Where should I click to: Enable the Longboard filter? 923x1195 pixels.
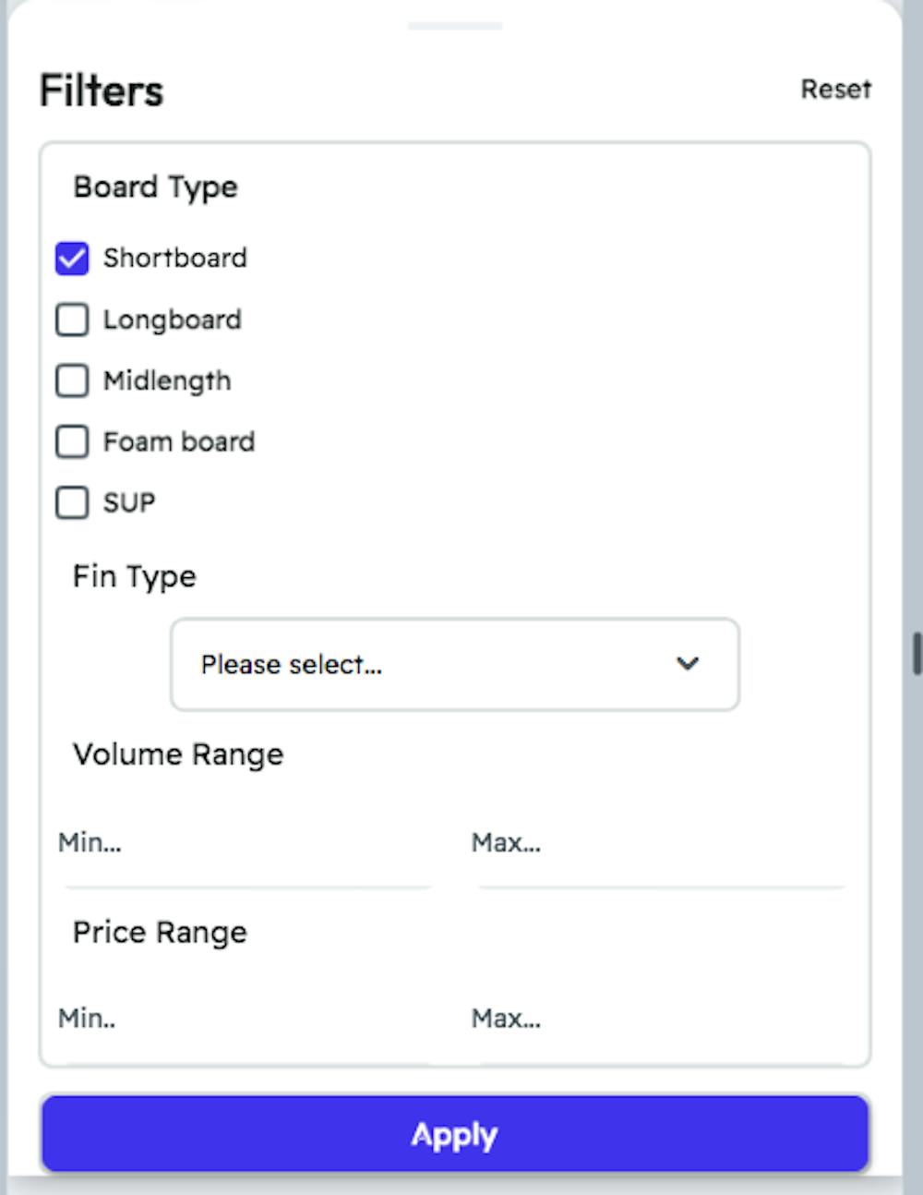(72, 320)
